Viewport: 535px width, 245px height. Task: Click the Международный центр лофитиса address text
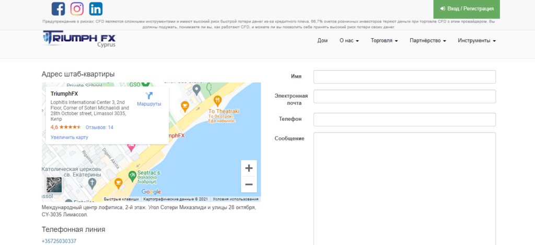[149, 211]
